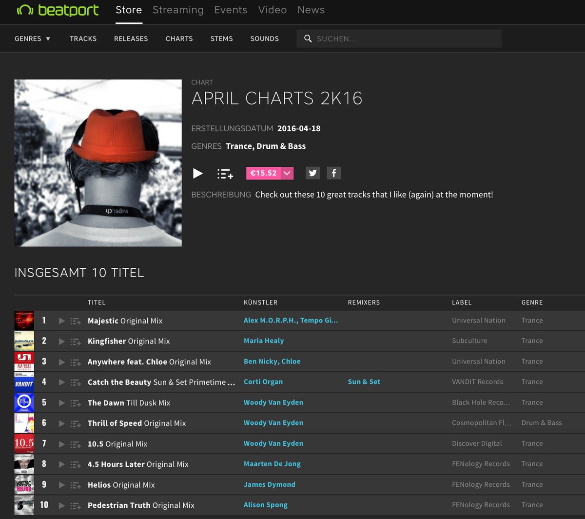
Task: Go to the Sounds section
Action: (265, 39)
